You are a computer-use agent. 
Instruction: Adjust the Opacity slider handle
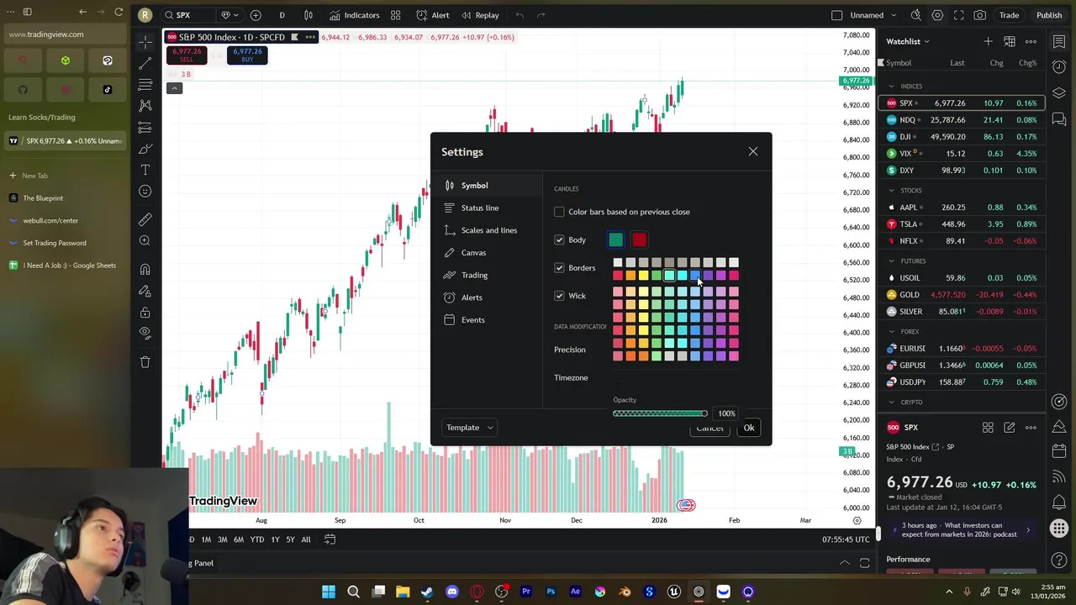704,413
